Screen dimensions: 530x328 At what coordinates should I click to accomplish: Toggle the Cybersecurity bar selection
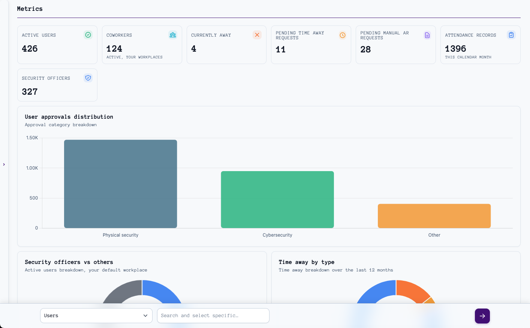pyautogui.click(x=277, y=199)
